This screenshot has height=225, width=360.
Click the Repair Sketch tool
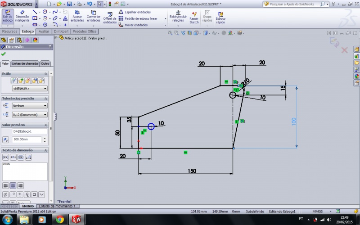coord(194,18)
